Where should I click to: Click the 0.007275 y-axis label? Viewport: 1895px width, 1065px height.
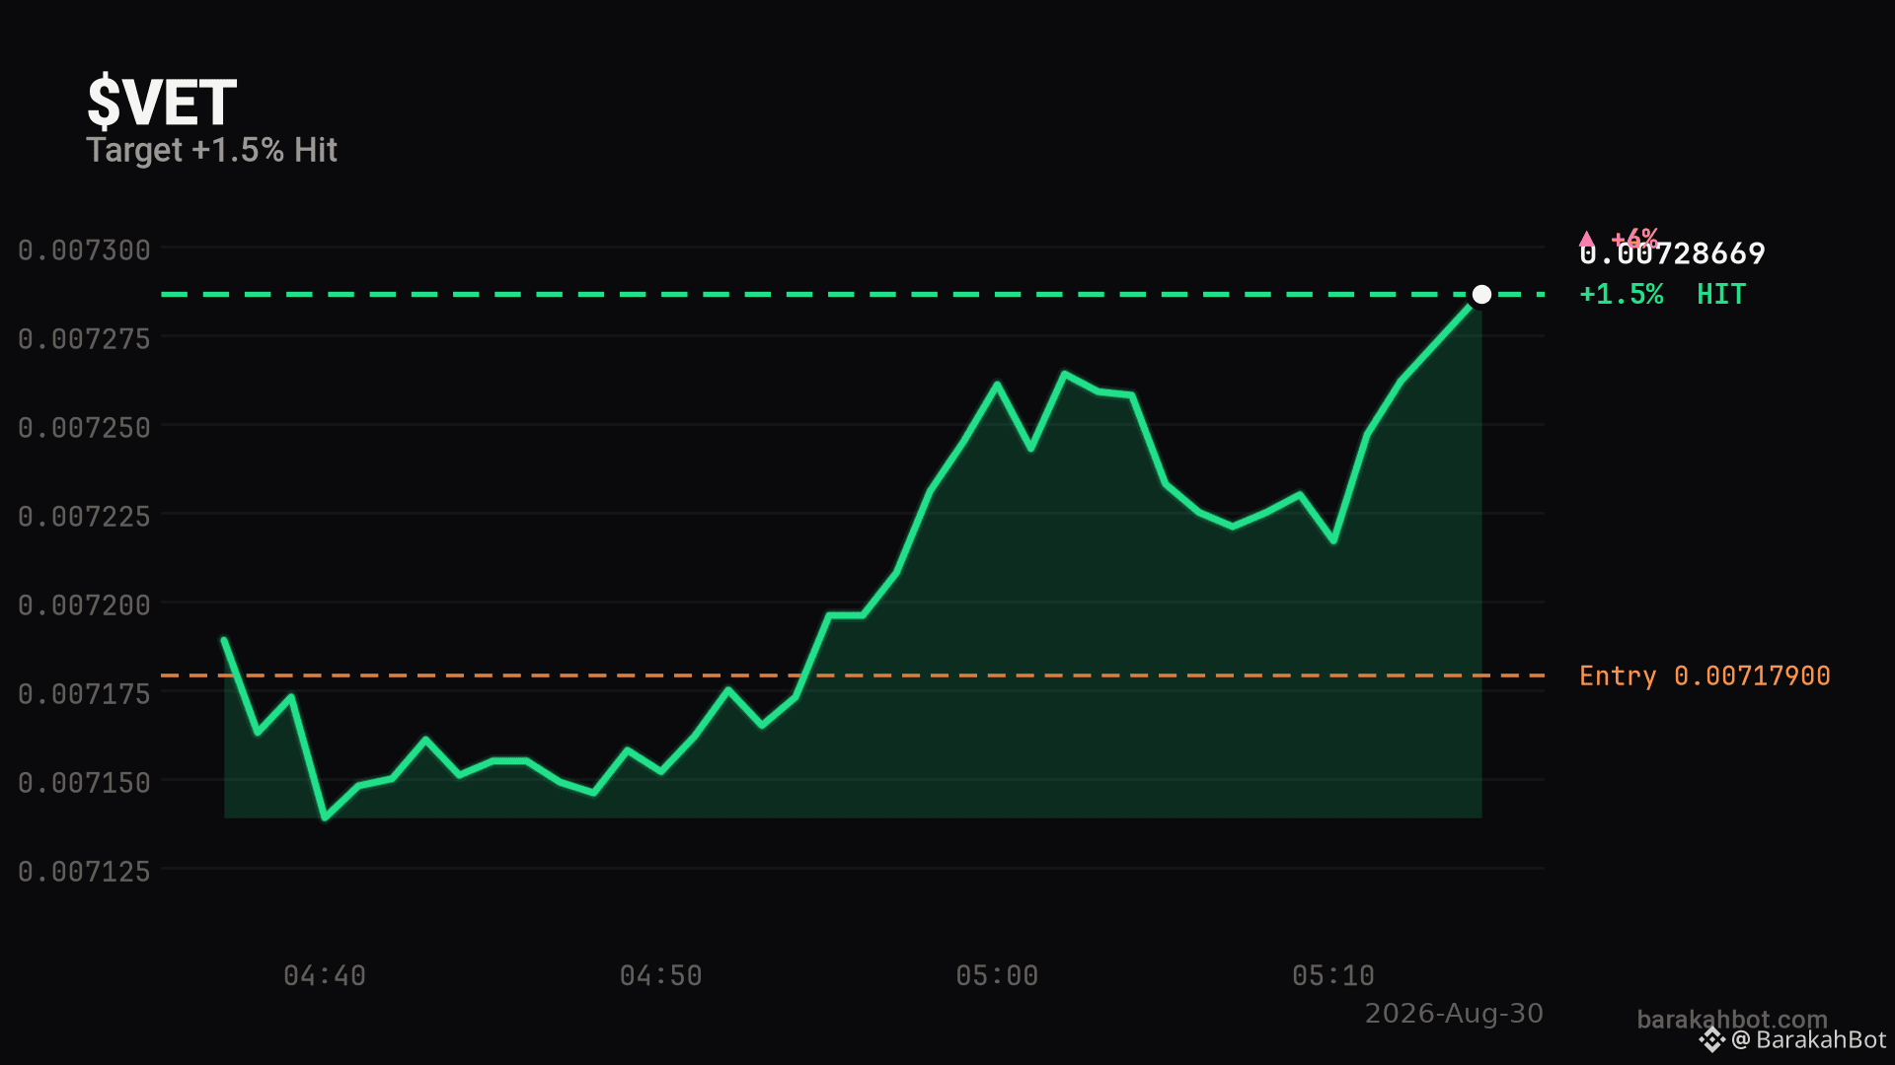[85, 339]
